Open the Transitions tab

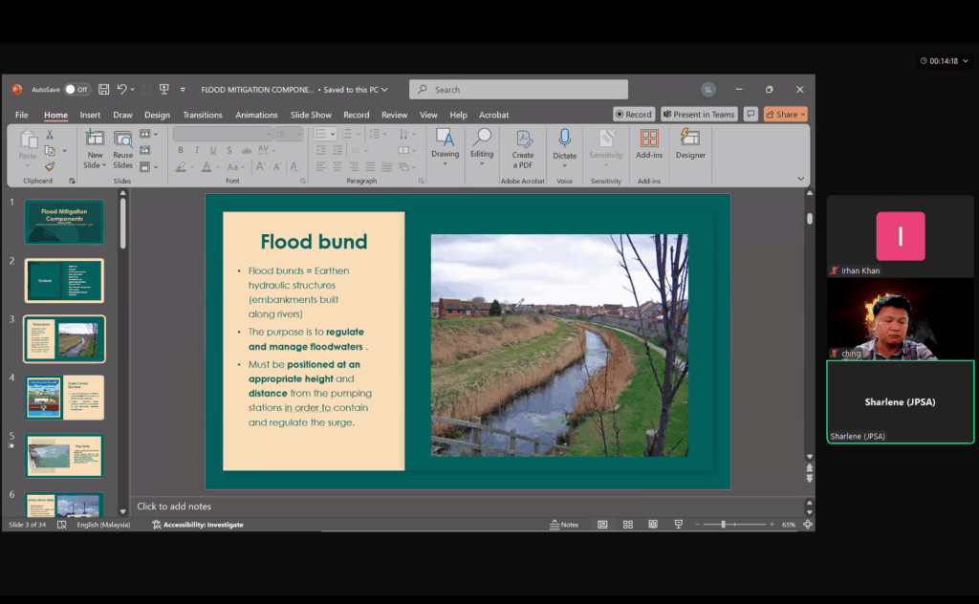[202, 115]
